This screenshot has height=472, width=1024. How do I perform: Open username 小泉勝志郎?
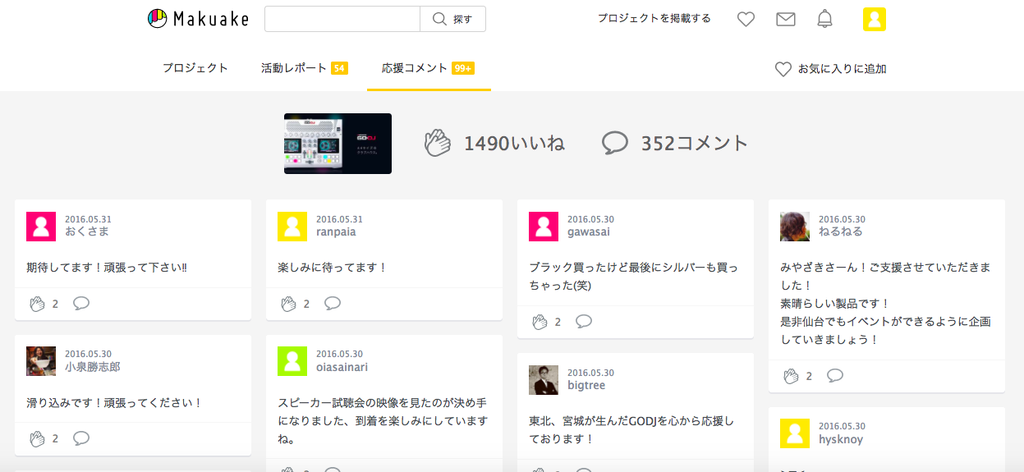click(93, 367)
